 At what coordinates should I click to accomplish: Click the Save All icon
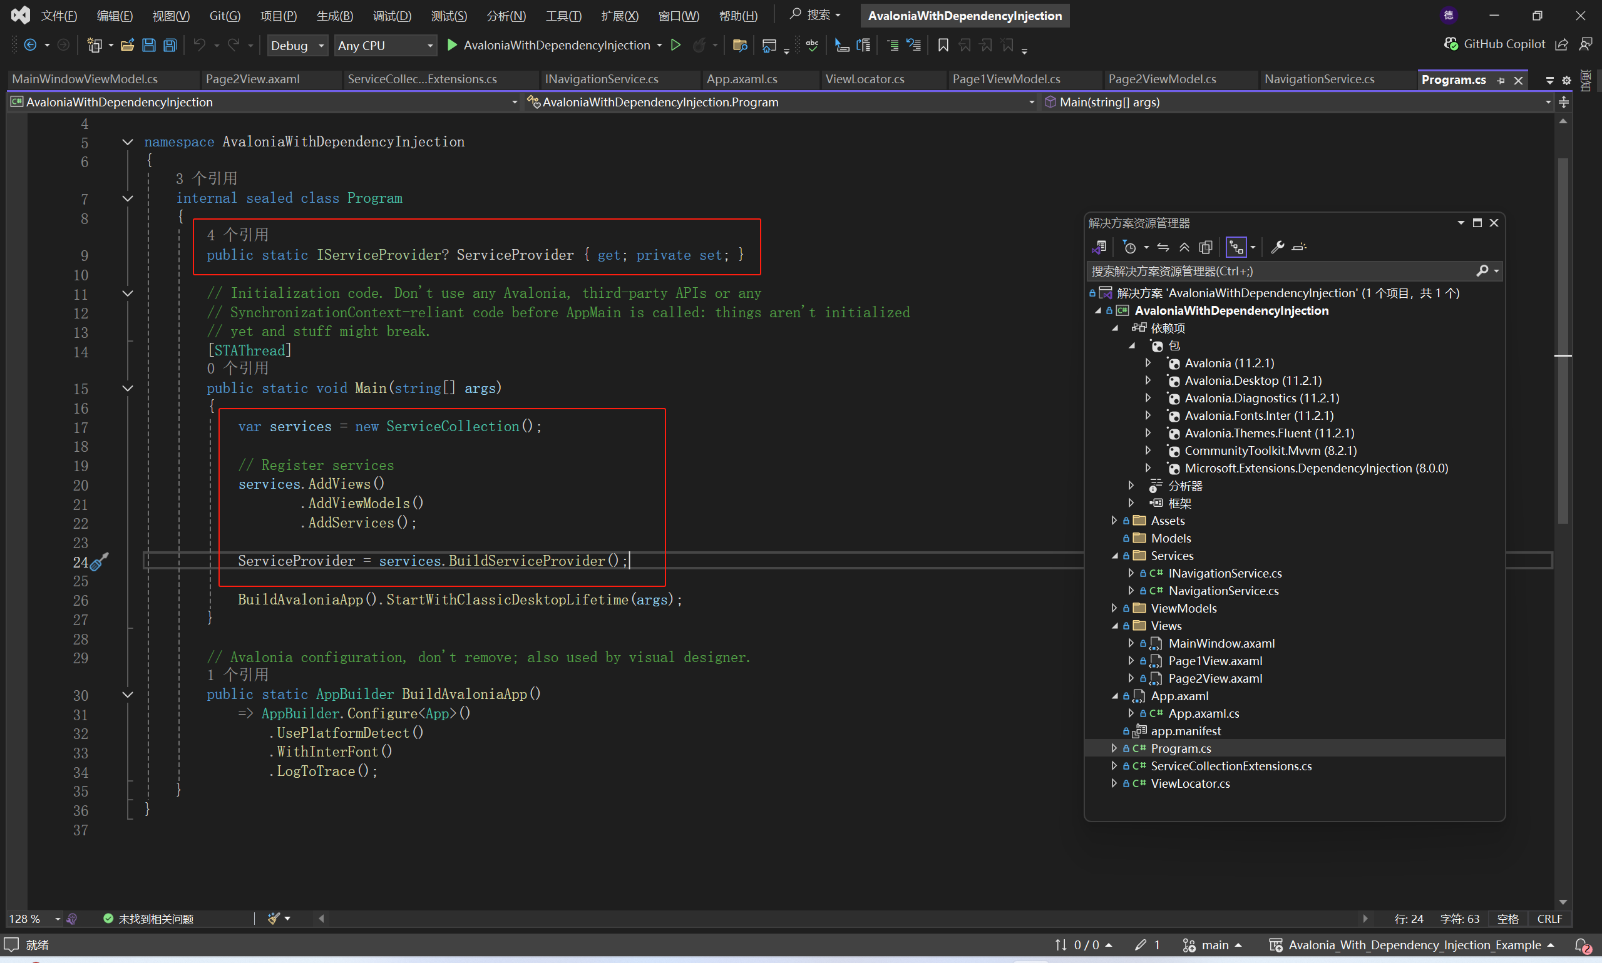170,45
